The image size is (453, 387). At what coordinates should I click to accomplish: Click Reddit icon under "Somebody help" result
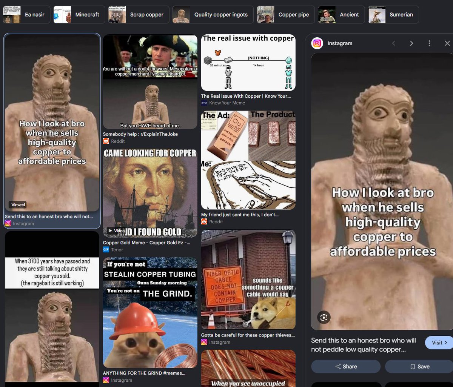[106, 141]
